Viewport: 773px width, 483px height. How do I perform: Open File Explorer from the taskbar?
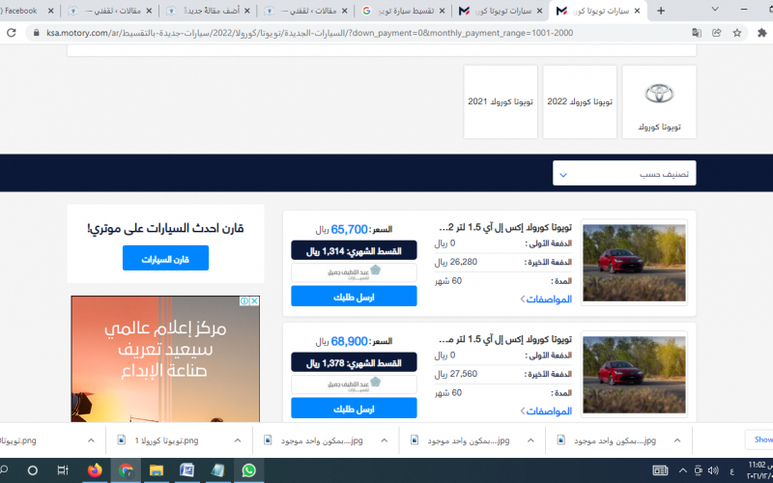(x=157, y=470)
